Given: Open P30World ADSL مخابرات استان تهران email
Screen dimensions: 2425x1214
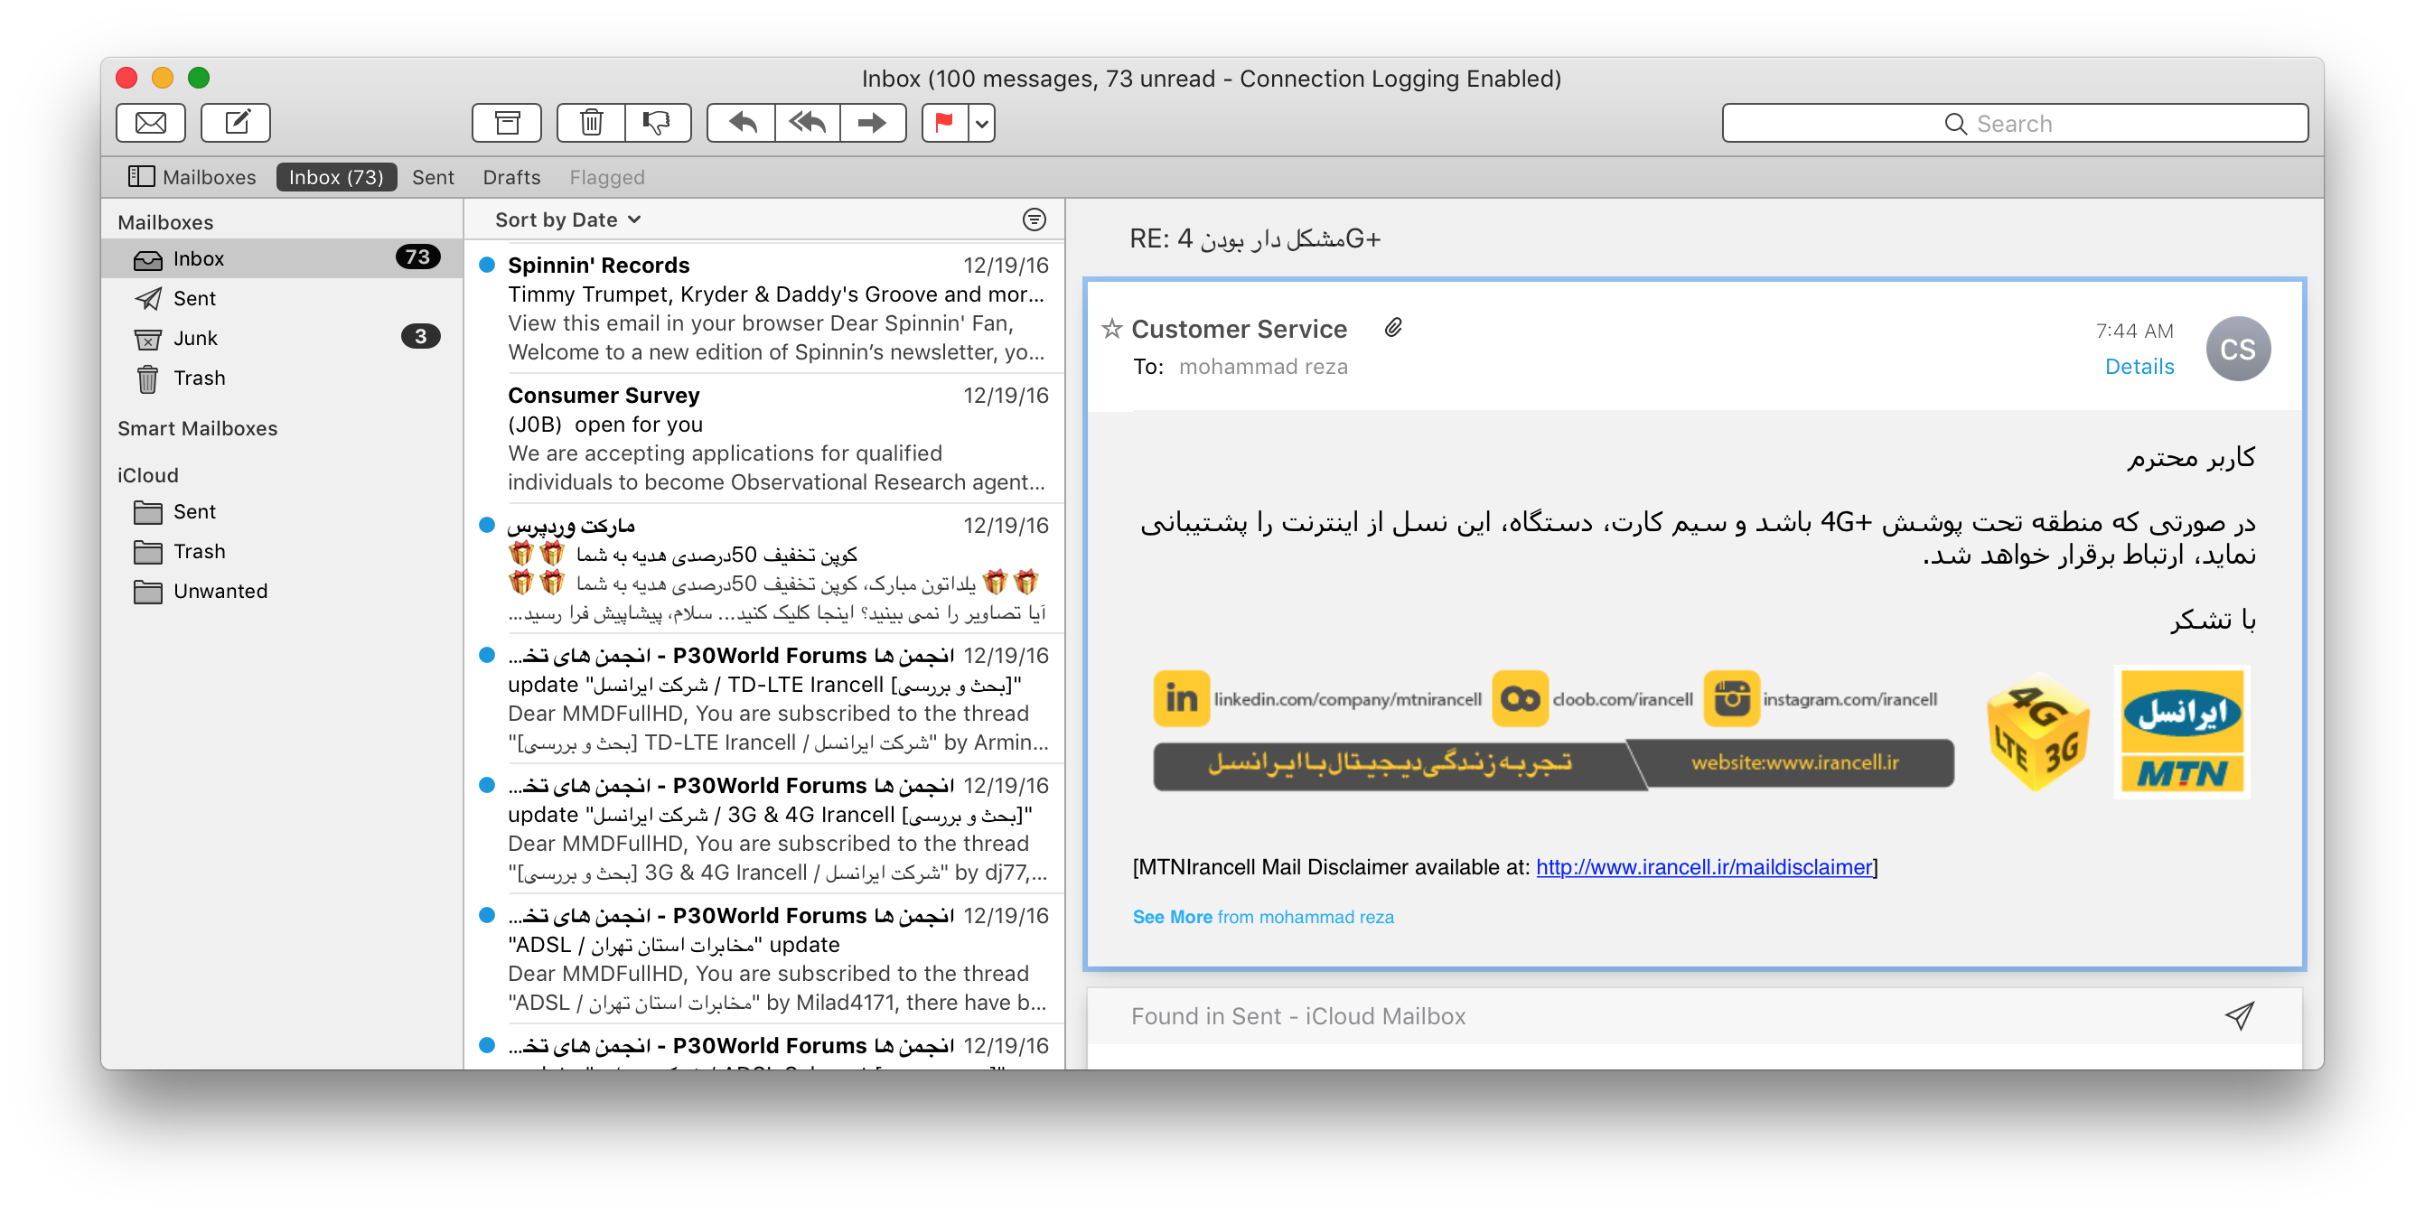Looking at the screenshot, I should tap(765, 958).
